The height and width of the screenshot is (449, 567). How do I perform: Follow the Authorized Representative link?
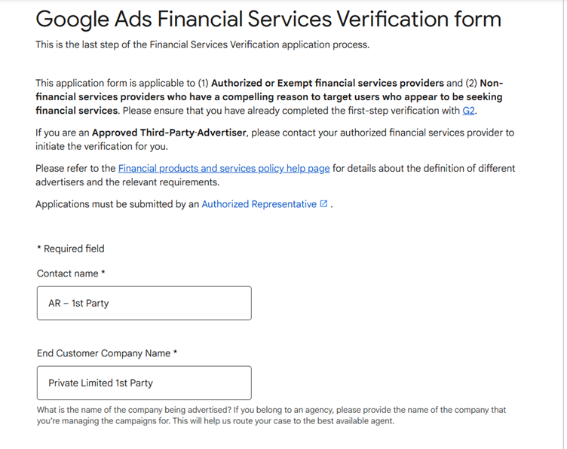(259, 204)
